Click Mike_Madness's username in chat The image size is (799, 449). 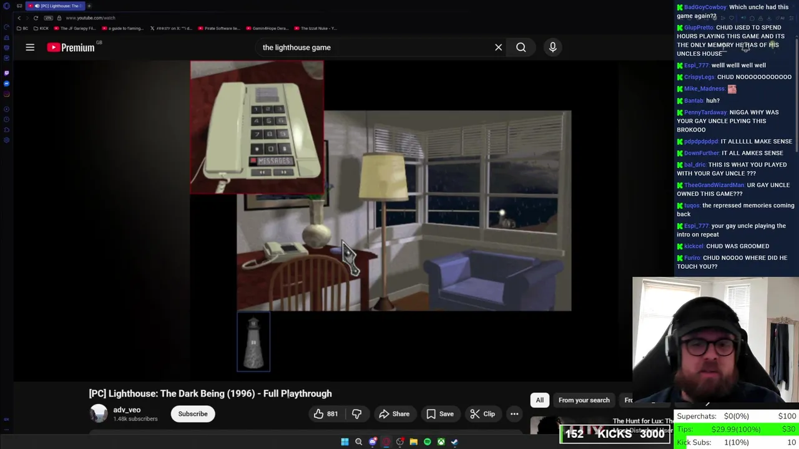point(704,89)
